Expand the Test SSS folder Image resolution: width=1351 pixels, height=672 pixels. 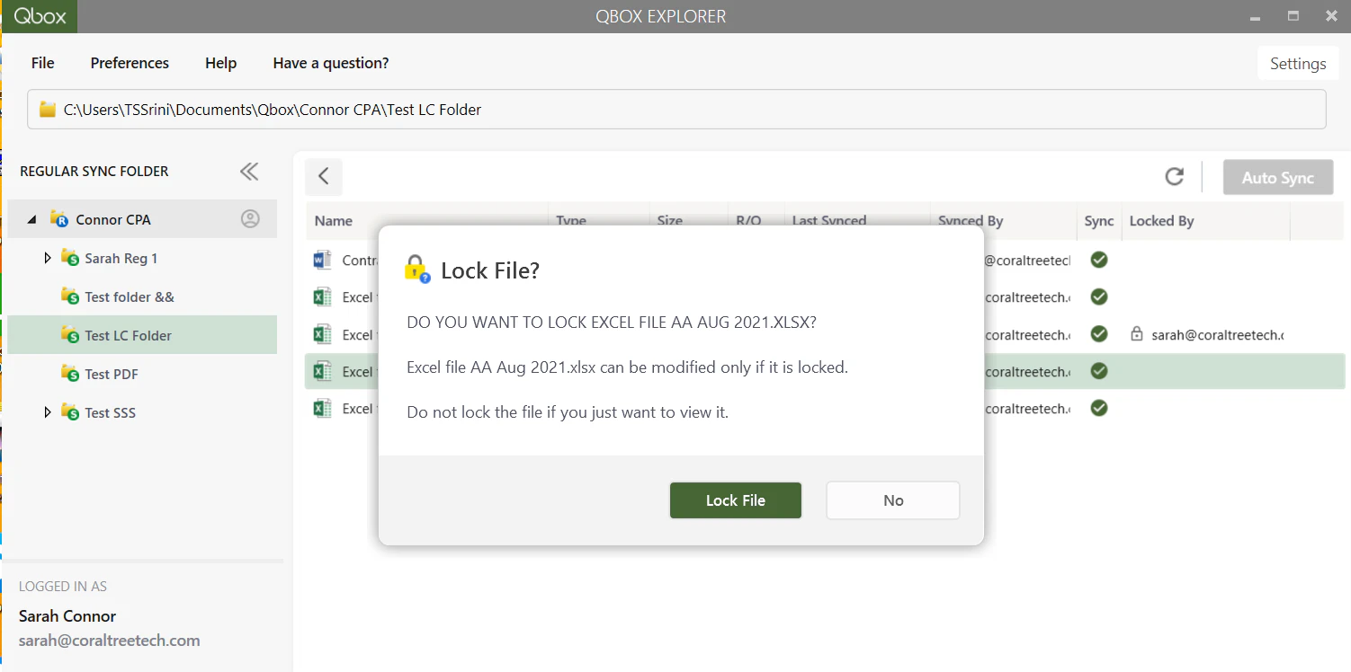click(x=48, y=411)
